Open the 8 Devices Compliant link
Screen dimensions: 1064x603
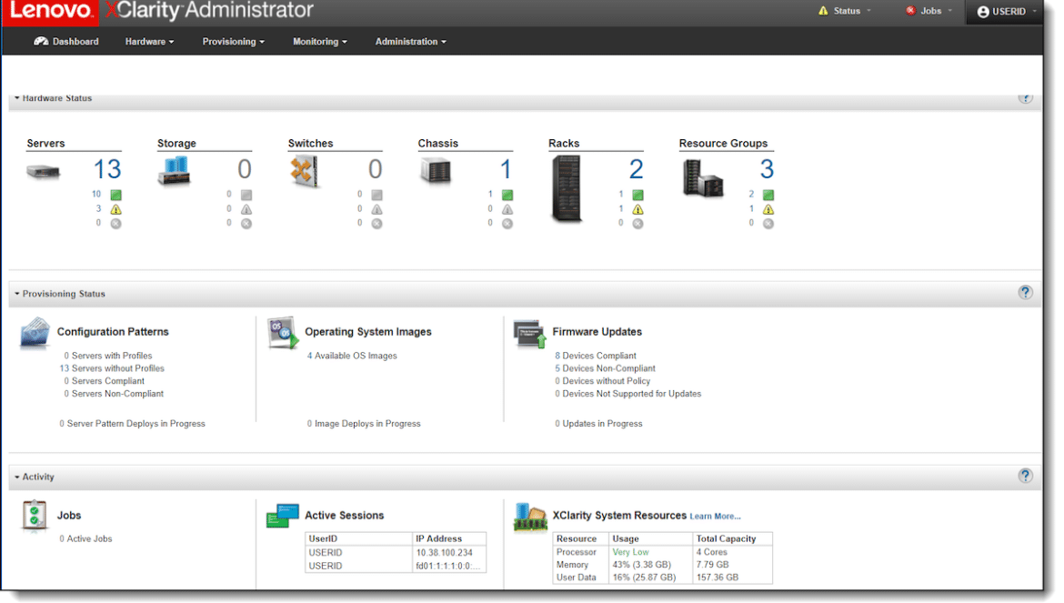[596, 356]
